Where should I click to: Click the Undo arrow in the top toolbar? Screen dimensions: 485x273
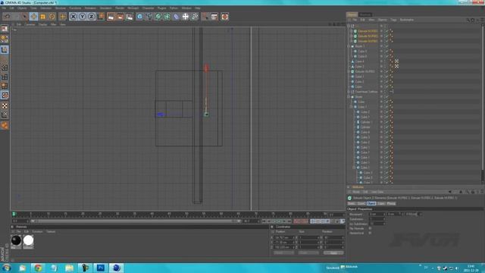7,17
